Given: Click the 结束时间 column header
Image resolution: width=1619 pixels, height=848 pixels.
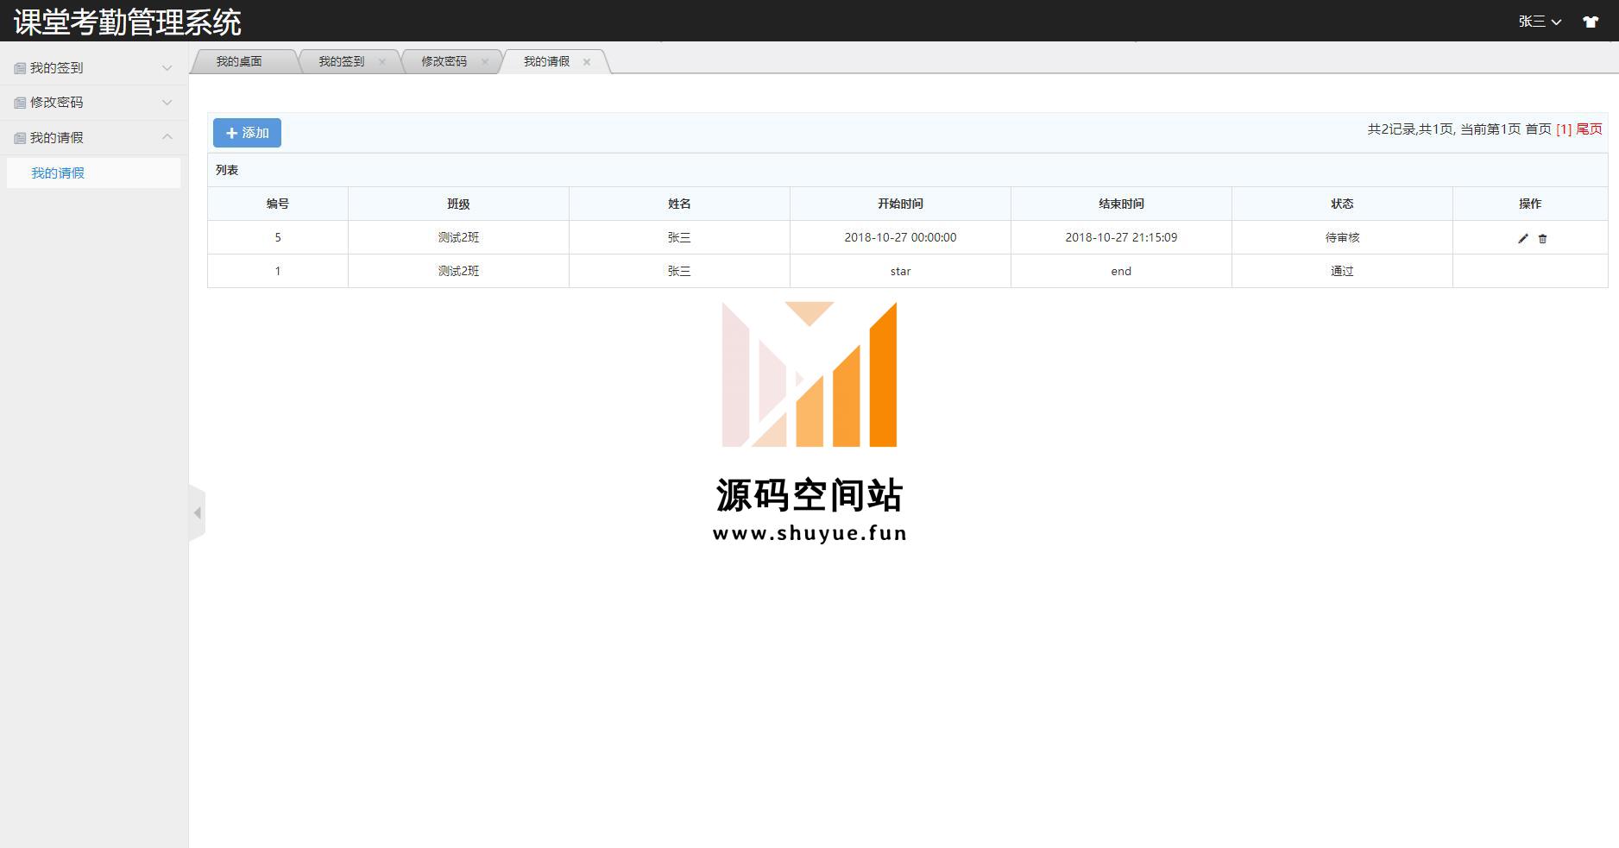Looking at the screenshot, I should [x=1121, y=204].
